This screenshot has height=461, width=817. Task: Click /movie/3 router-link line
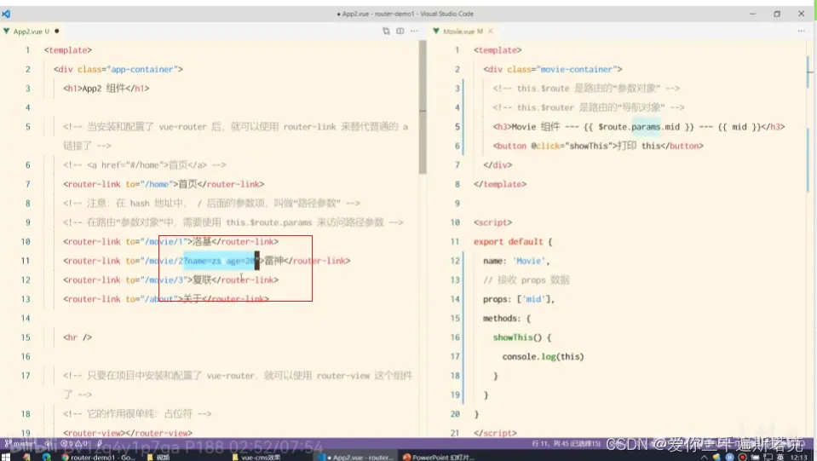(x=171, y=279)
